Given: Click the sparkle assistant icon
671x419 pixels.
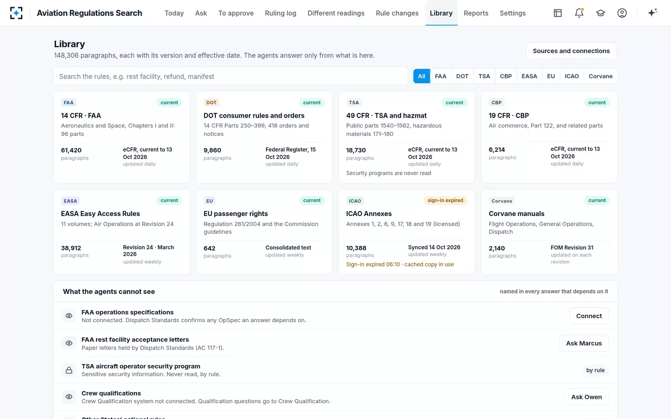Looking at the screenshot, I should pyautogui.click(x=652, y=13).
